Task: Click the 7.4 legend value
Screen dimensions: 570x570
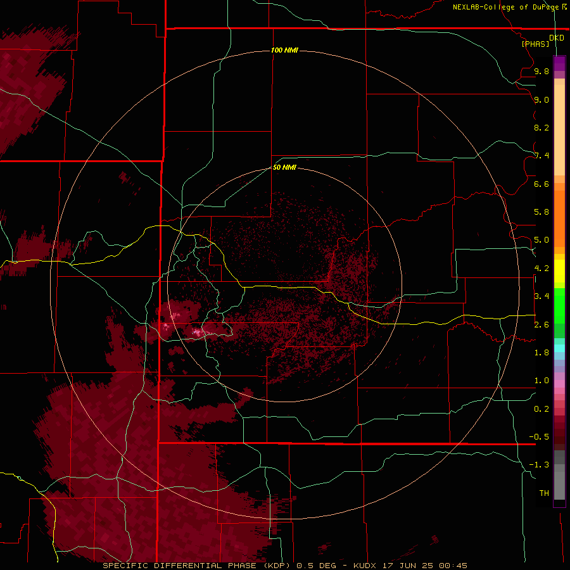Action: [541, 156]
